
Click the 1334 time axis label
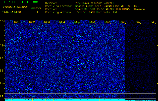(x=62, y=22)
